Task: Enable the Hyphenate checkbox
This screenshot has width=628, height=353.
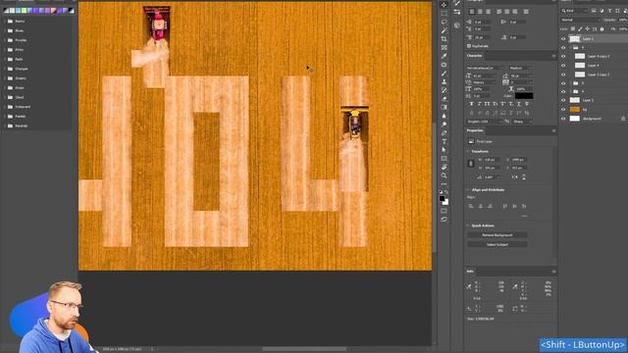Action: tap(469, 46)
